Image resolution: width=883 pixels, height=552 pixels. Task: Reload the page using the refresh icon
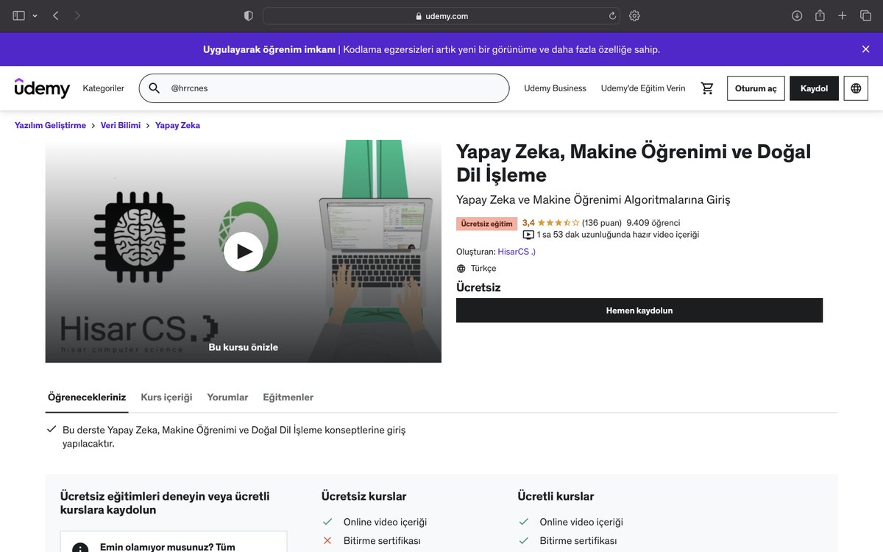coord(611,15)
